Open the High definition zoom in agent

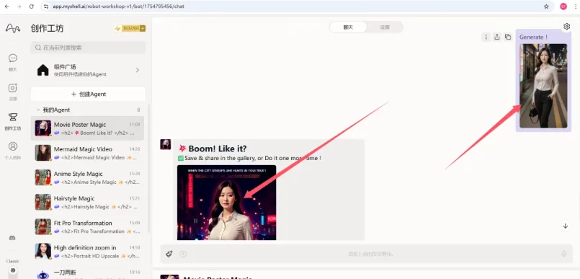pos(87,252)
